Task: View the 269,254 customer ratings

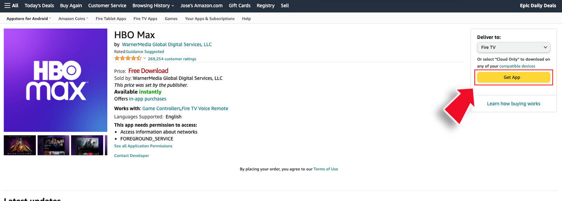Action: 172,59
